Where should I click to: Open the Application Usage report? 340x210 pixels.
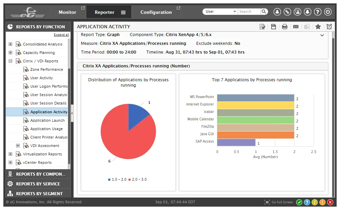pos(47,129)
